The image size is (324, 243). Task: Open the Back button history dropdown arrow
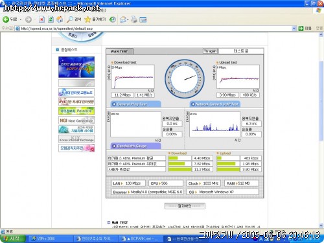[21, 19]
